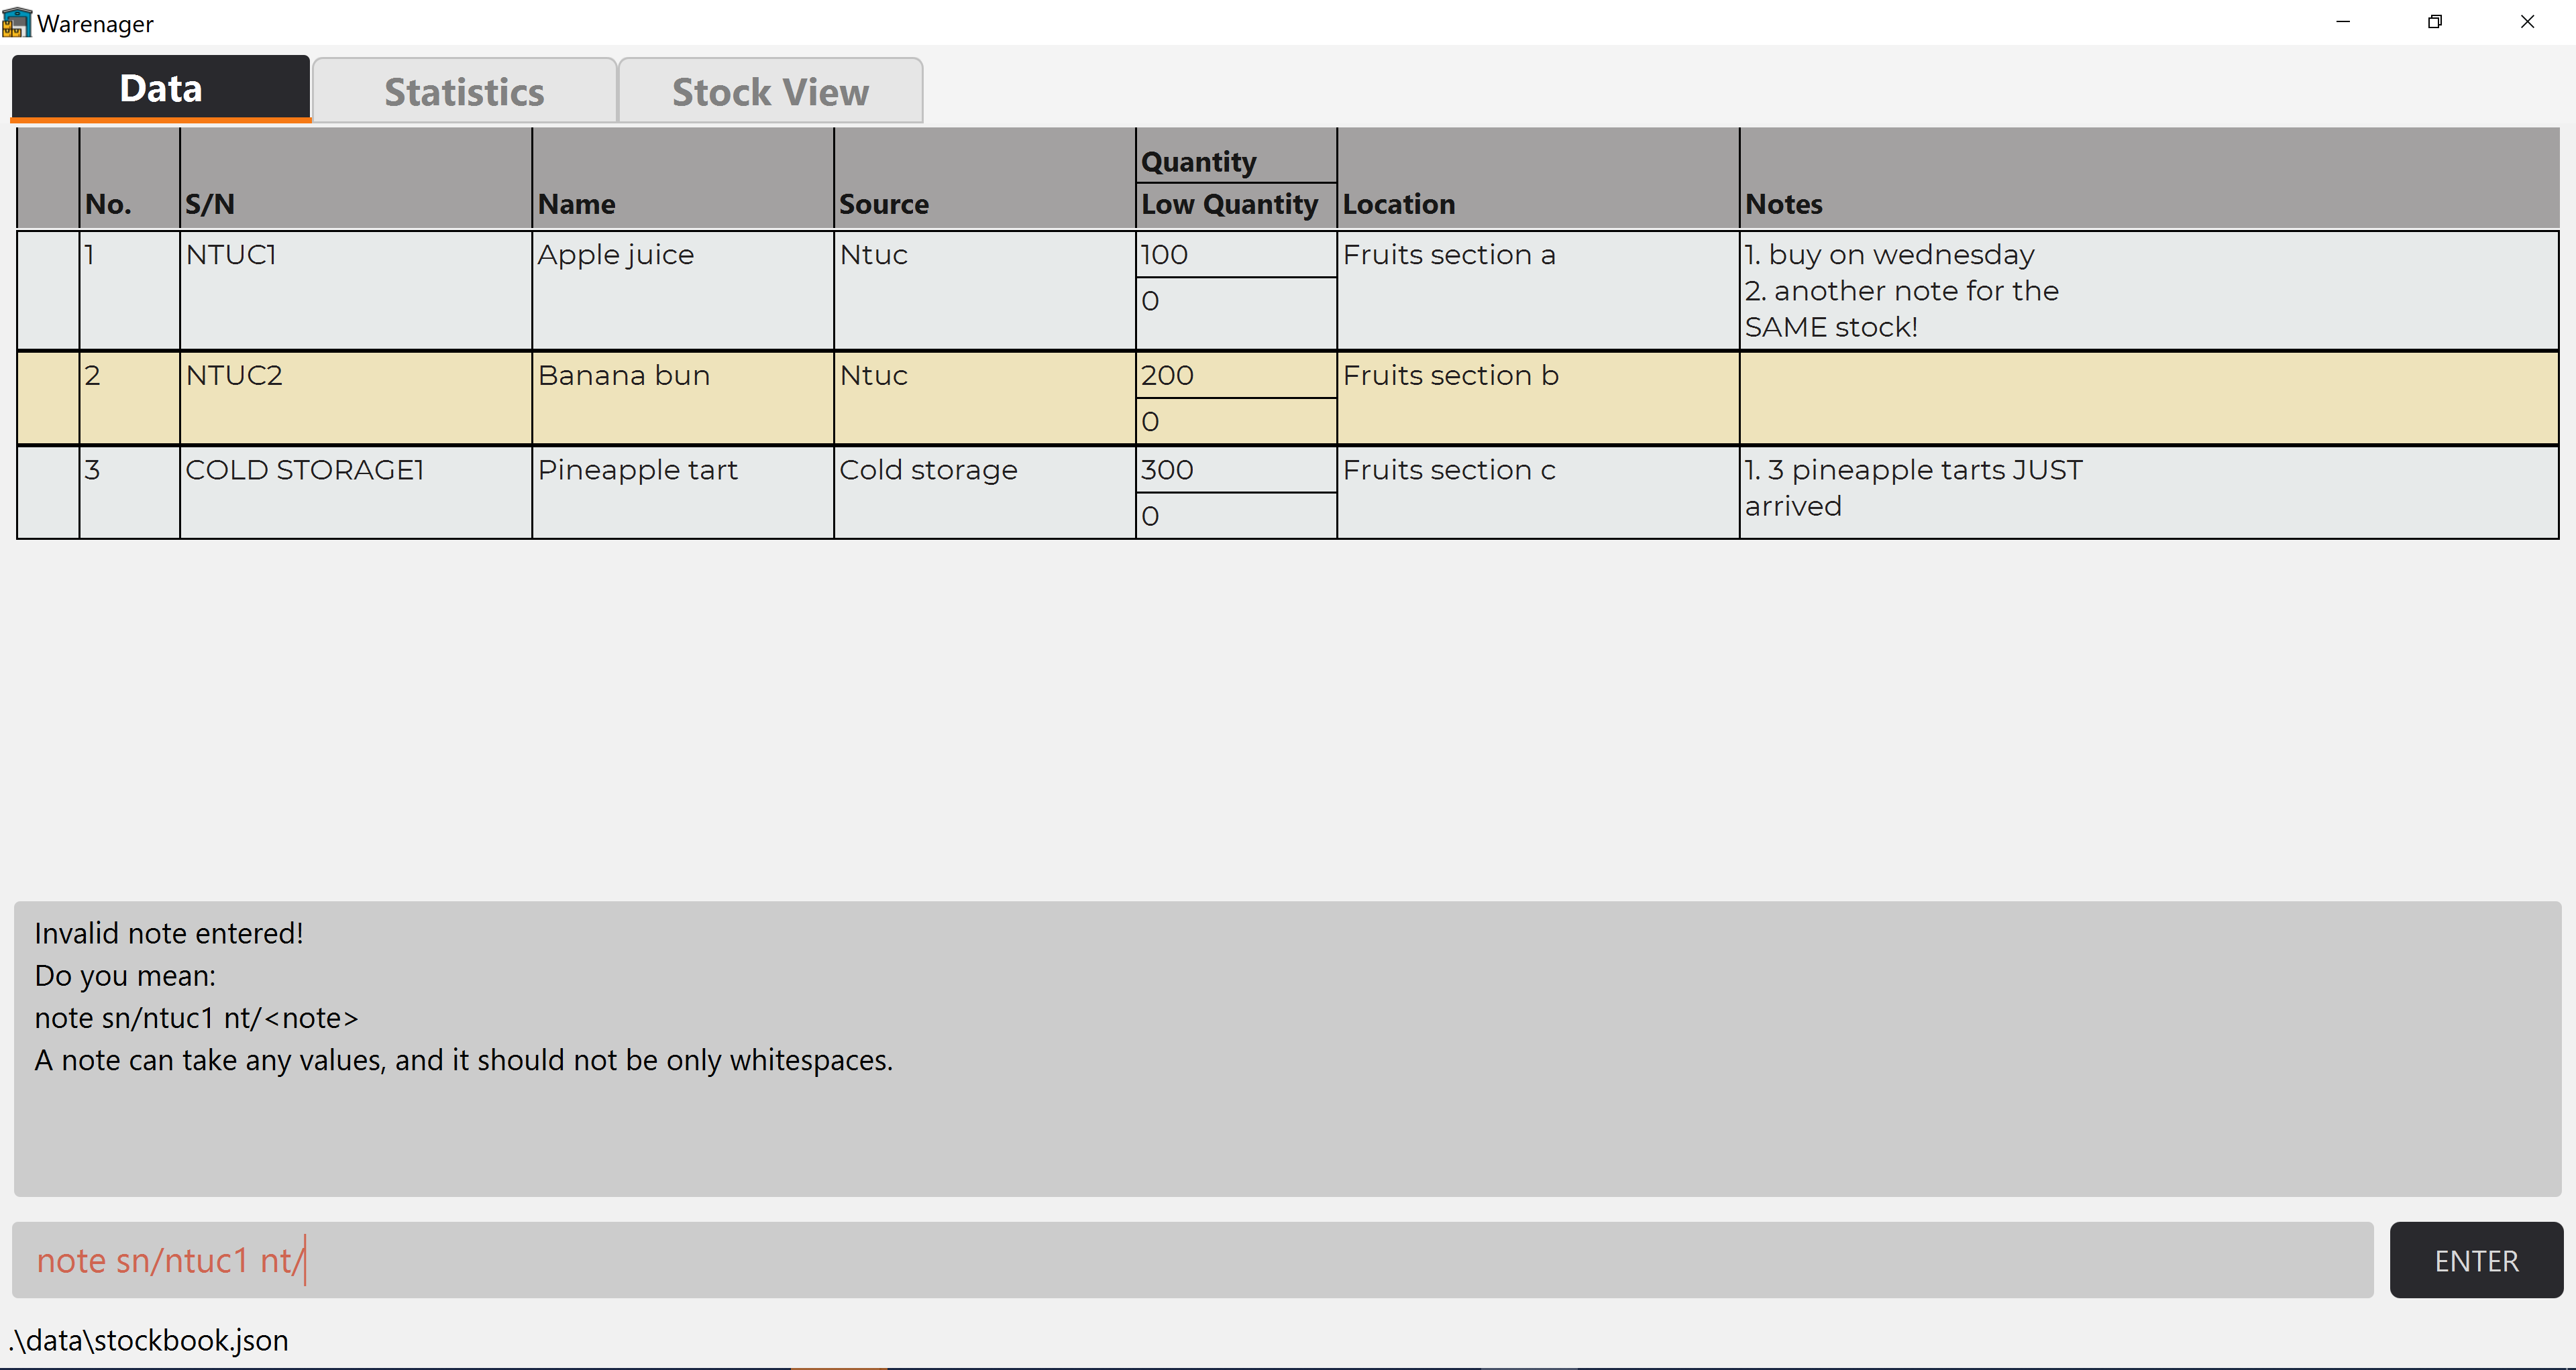Click the 'note sn/ntuc1 nt/<note>' suggestion text

[196, 1018]
